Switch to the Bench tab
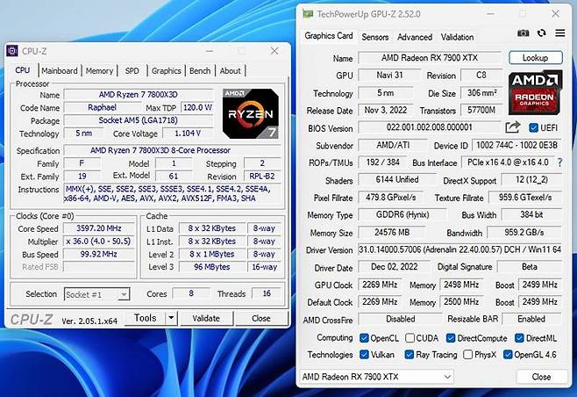 [200, 70]
